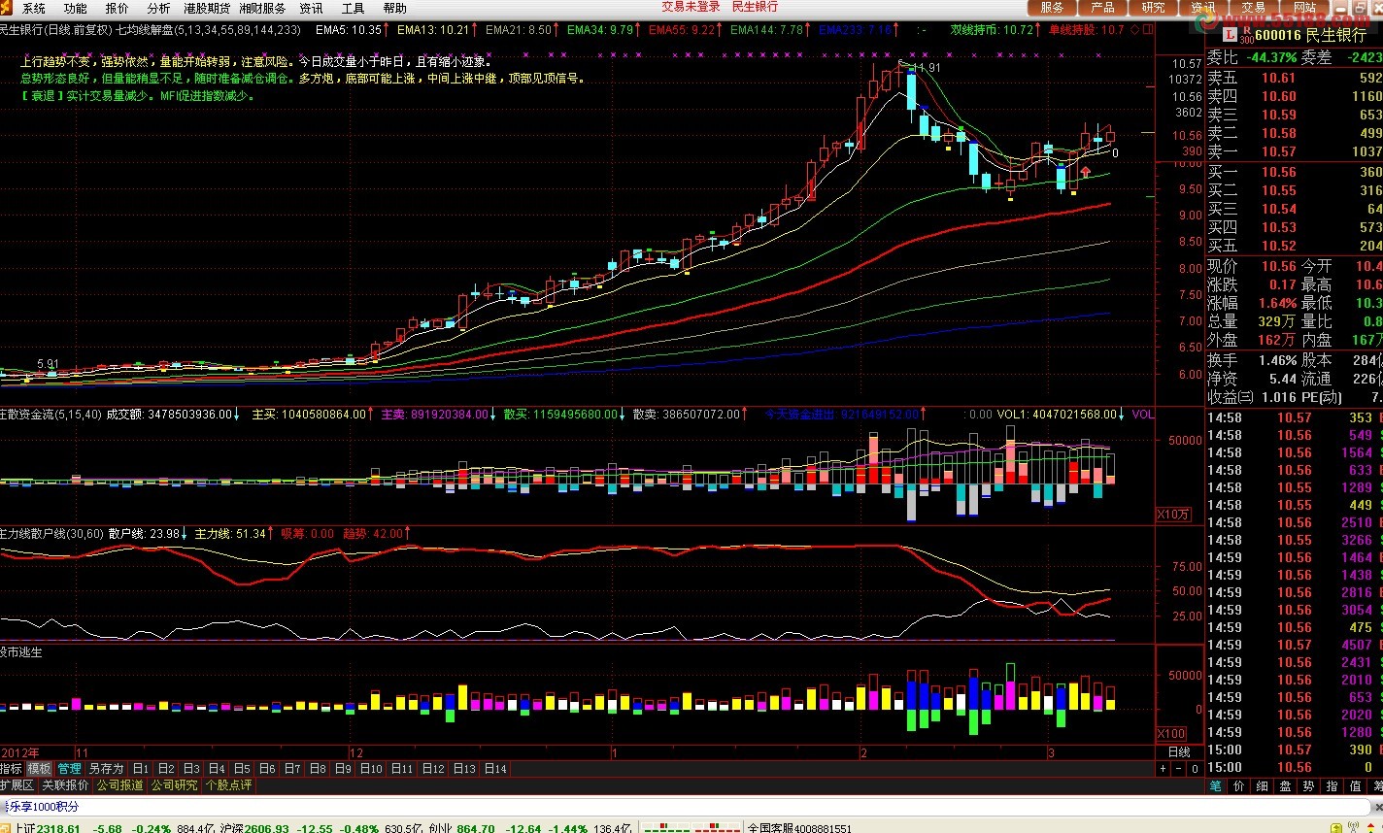The width and height of the screenshot is (1383, 833).
Task: Click the R 300 margin marker icon
Action: coord(1246,35)
